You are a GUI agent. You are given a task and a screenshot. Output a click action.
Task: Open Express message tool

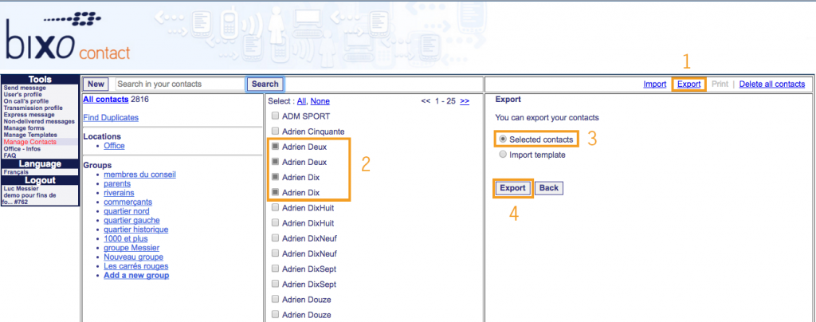click(29, 115)
